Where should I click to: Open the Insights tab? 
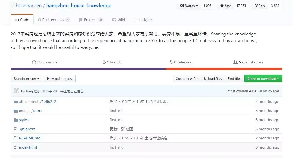point(143,20)
